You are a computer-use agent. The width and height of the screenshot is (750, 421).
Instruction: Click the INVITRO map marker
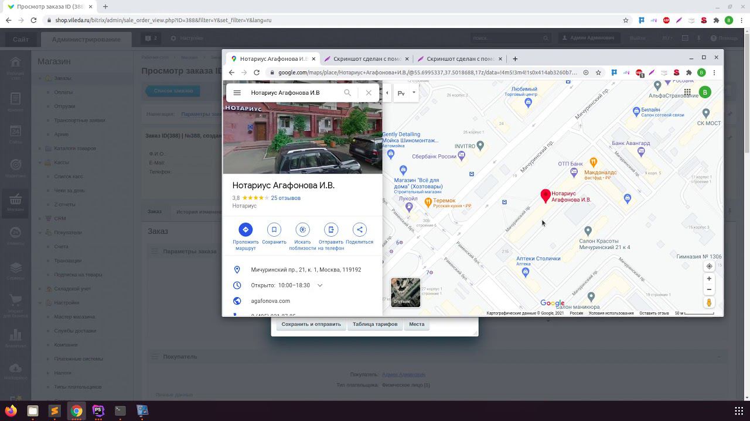tap(480, 145)
